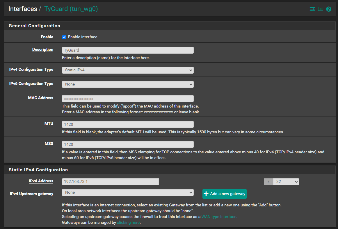Screen dimensions: 338x229
Task: Open the help question mark icon
Action: [x=329, y=9]
